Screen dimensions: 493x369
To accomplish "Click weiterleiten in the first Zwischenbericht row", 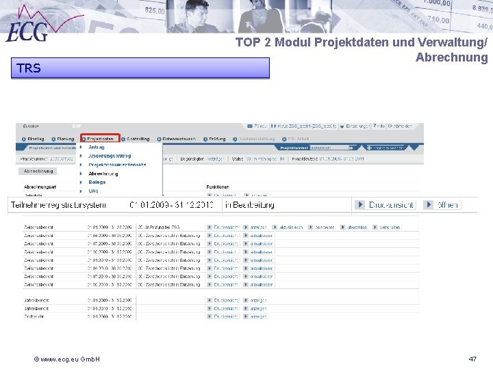I will (386, 227).
